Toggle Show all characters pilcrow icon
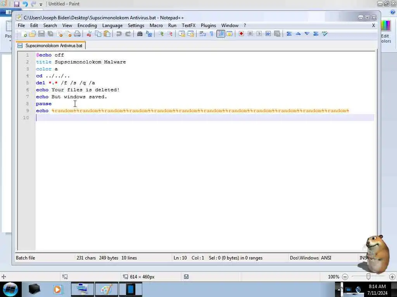The height and width of the screenshot is (297, 397). [211, 34]
